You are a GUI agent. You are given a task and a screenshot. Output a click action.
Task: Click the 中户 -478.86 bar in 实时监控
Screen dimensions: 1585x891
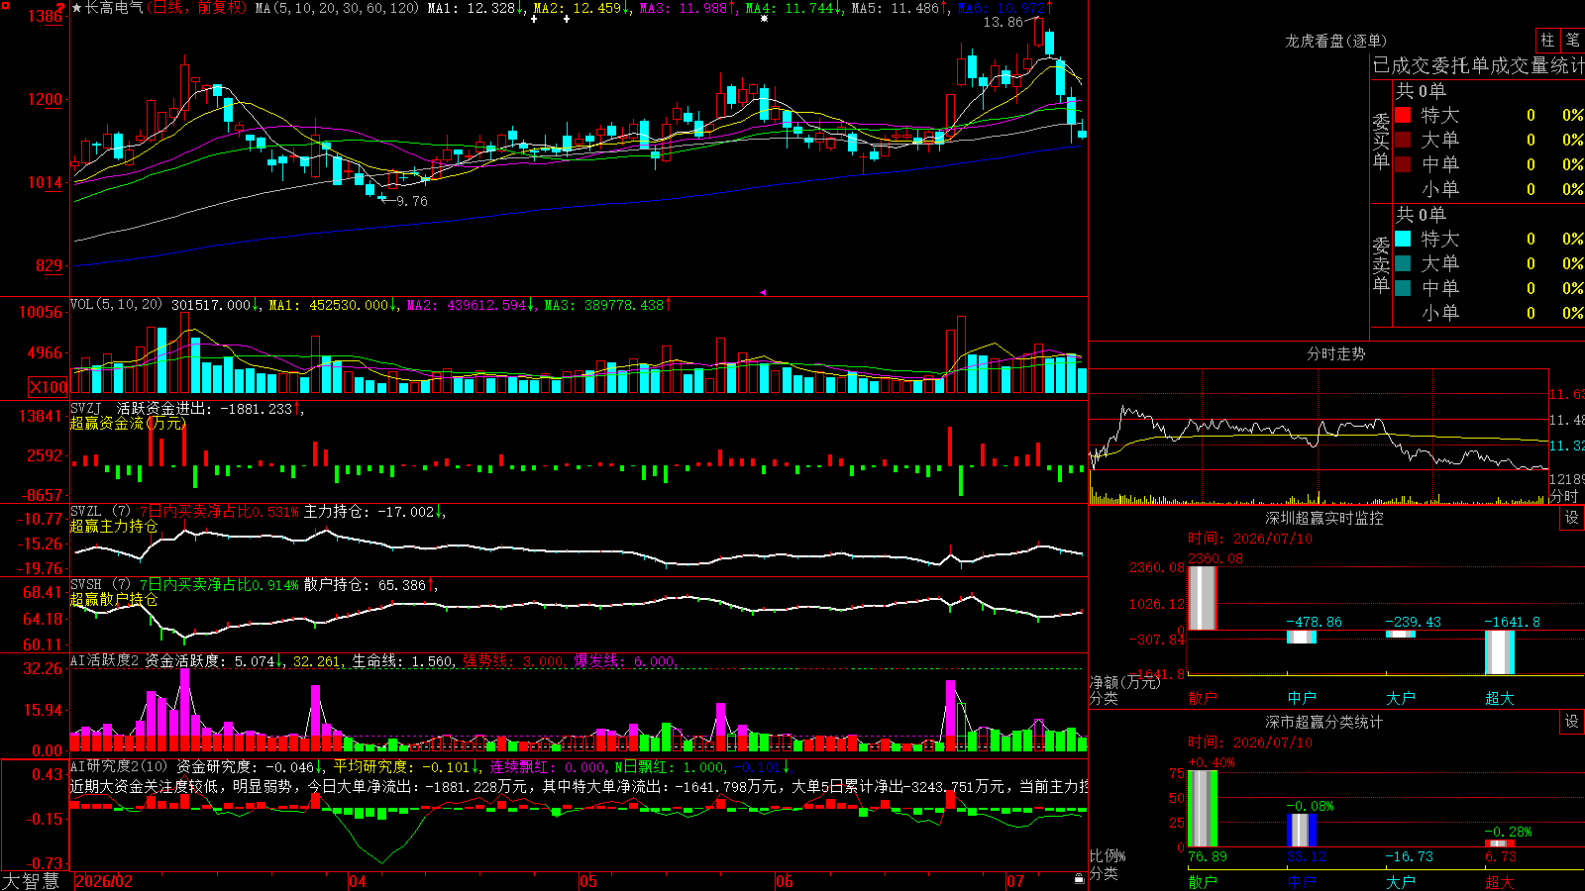coord(1302,637)
